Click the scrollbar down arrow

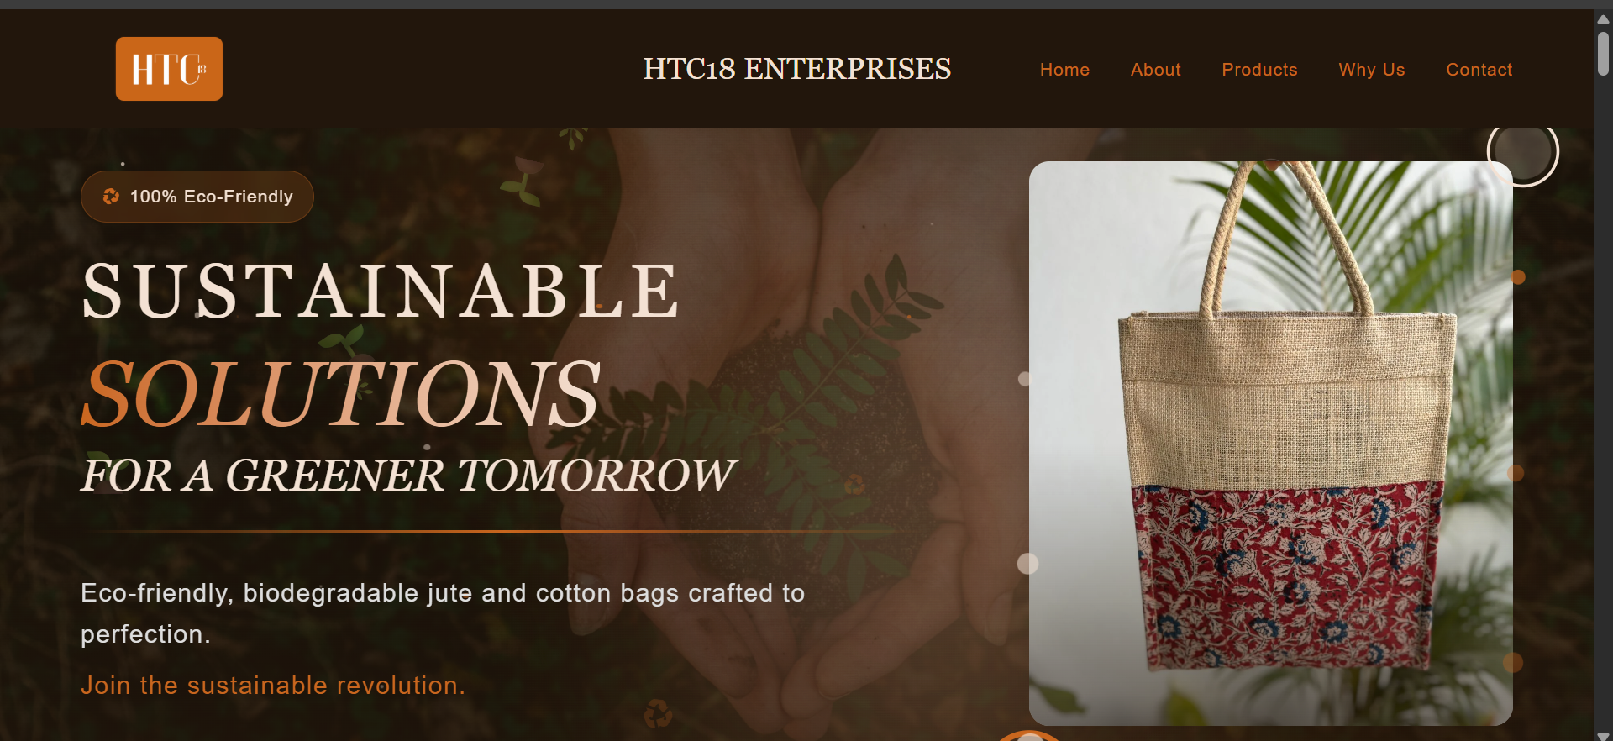tap(1603, 736)
